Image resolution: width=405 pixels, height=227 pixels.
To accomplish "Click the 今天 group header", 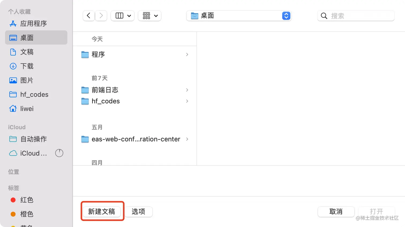I will click(97, 39).
